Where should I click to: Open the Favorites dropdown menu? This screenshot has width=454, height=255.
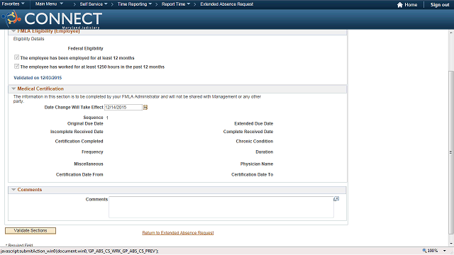13,4
